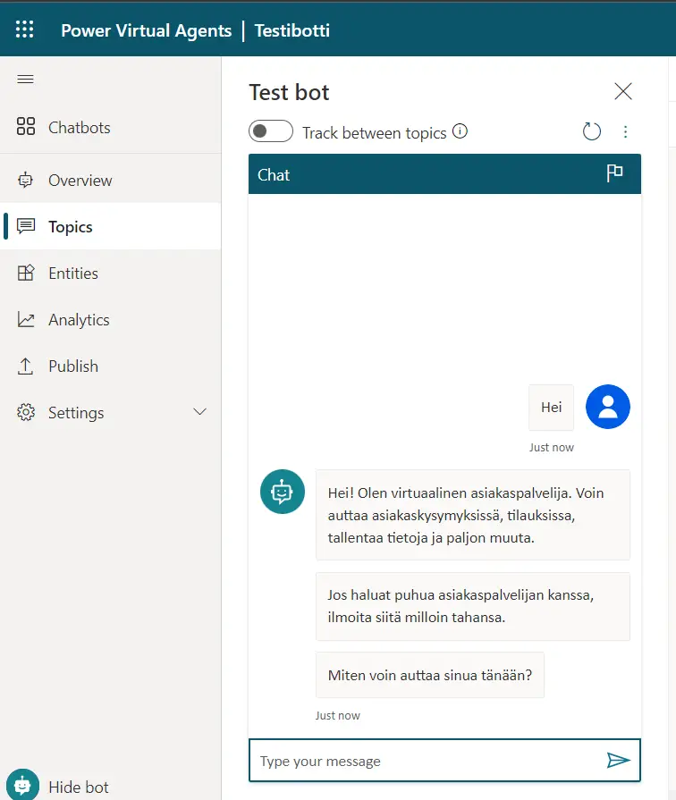
Task: Click the bot avatar in chat
Action: [282, 492]
